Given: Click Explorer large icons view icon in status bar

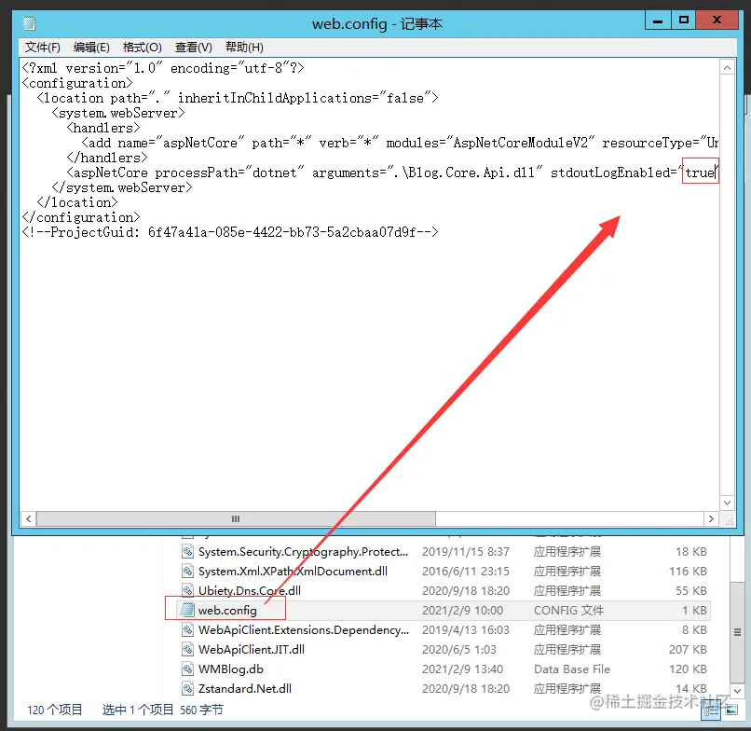Looking at the screenshot, I should [731, 710].
